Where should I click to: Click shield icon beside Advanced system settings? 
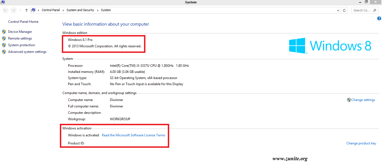(4, 52)
